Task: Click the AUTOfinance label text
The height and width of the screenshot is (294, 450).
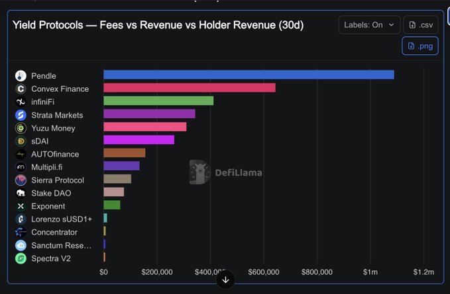Action: 55,154
